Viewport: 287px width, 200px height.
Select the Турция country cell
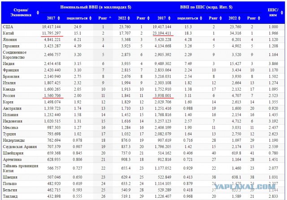click(9, 134)
